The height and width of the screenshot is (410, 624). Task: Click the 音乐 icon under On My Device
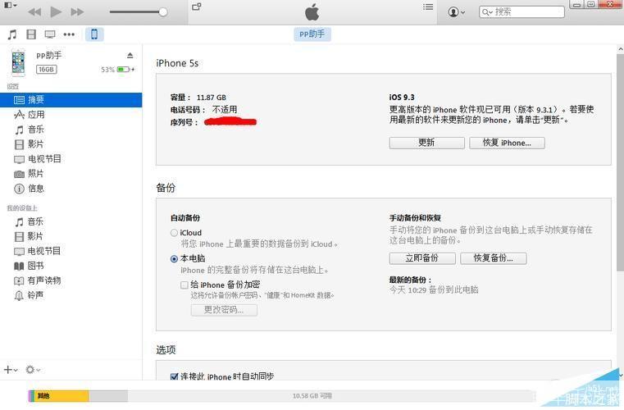pyautogui.click(x=19, y=221)
